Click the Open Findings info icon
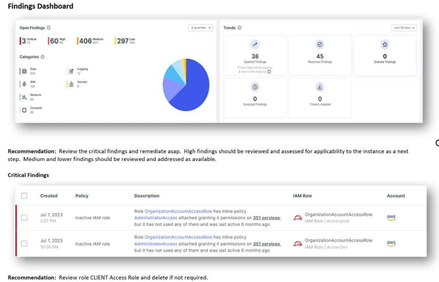 pos(48,28)
